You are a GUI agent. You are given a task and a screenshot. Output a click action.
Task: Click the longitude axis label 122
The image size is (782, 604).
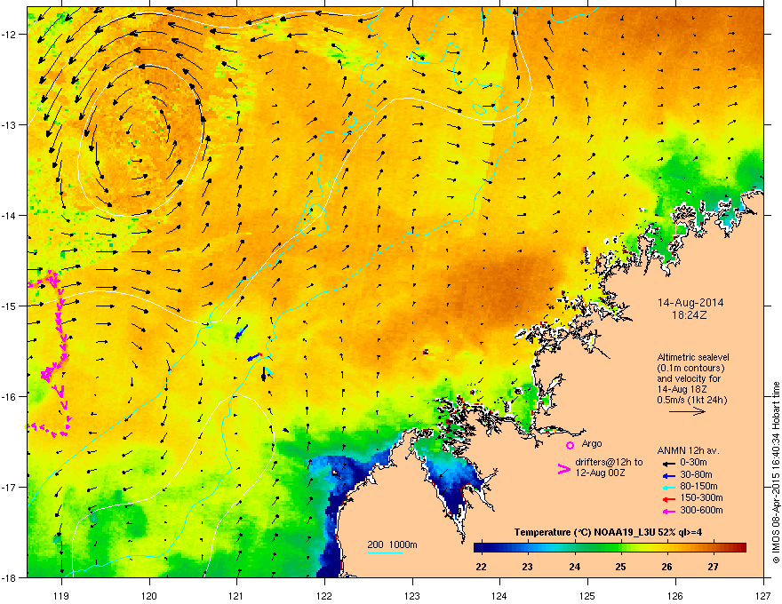pyautogui.click(x=324, y=595)
